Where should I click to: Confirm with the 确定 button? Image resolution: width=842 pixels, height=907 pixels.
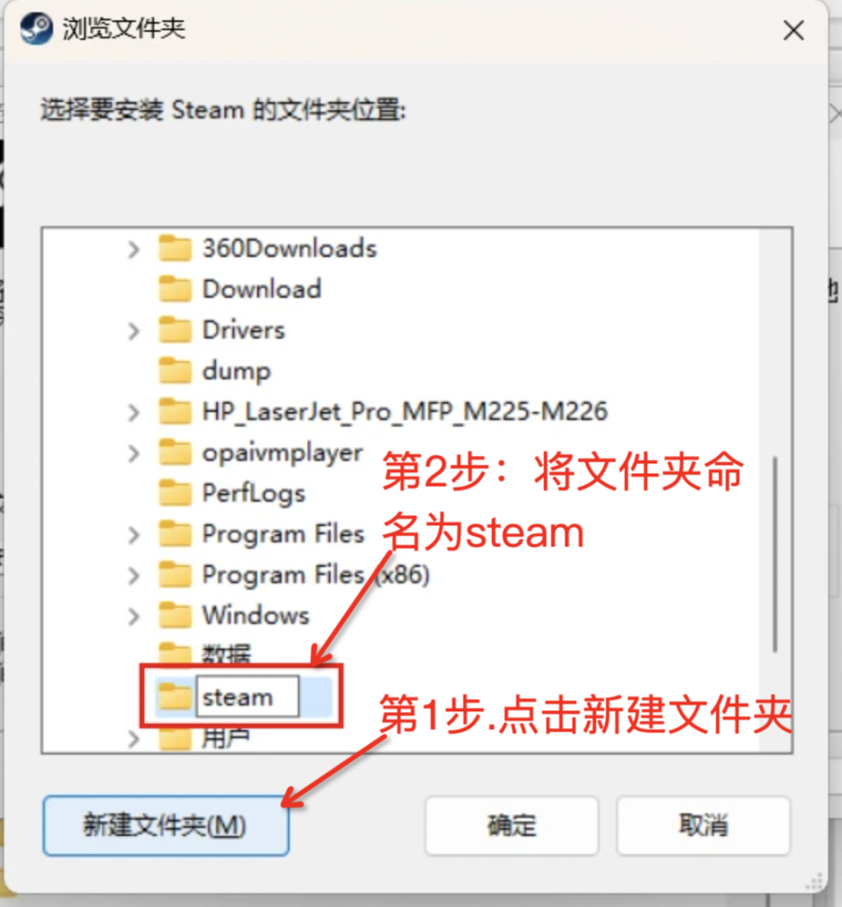tap(511, 826)
